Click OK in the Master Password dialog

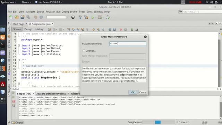pos(133,92)
